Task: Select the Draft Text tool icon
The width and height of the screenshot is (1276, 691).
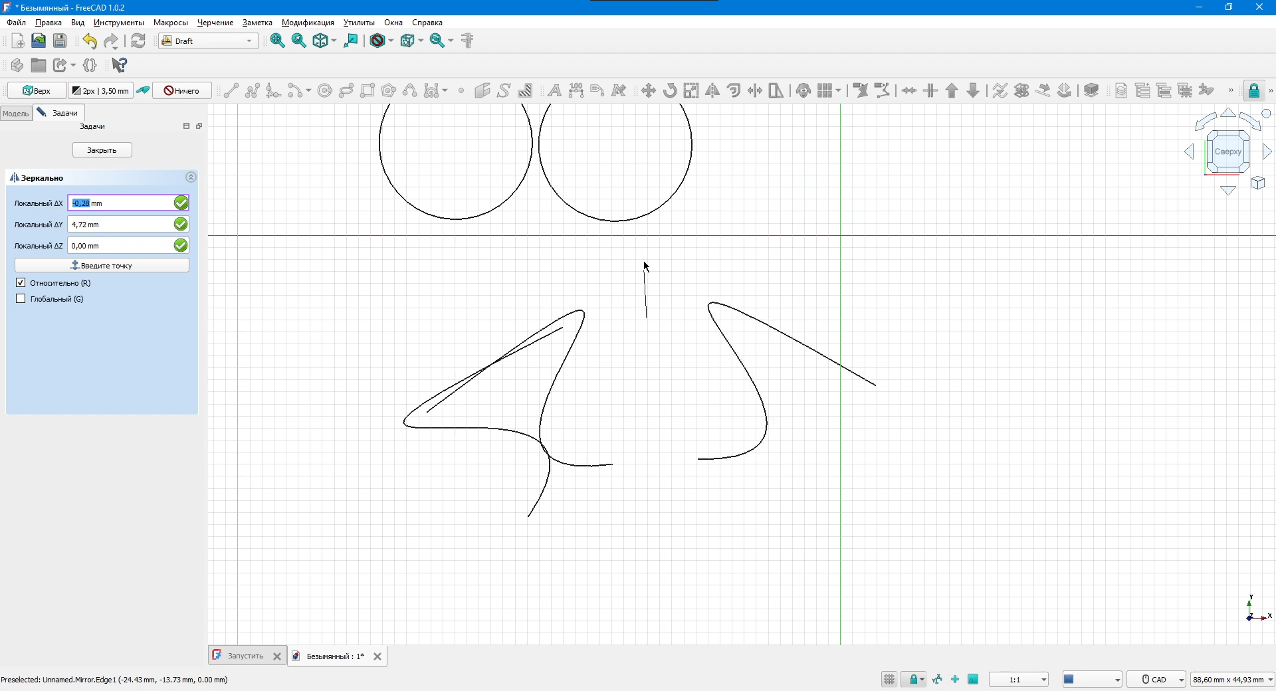Action: pos(554,91)
